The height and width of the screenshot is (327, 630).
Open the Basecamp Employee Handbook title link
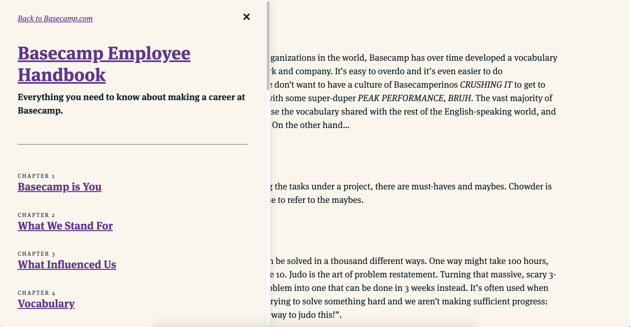pyautogui.click(x=104, y=64)
